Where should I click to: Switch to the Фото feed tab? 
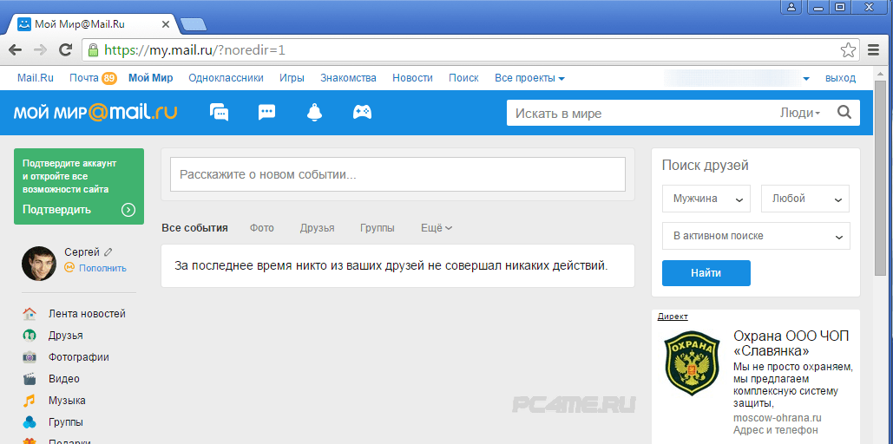[x=261, y=228]
